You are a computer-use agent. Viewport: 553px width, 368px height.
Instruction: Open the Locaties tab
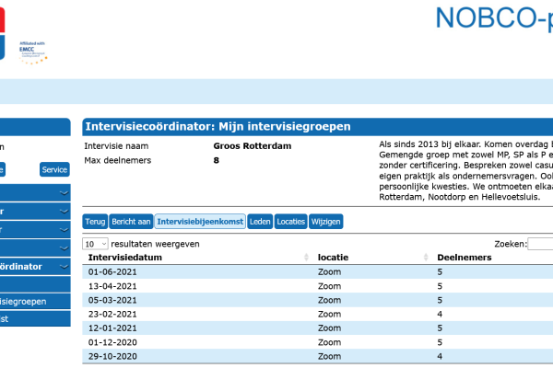pos(290,222)
